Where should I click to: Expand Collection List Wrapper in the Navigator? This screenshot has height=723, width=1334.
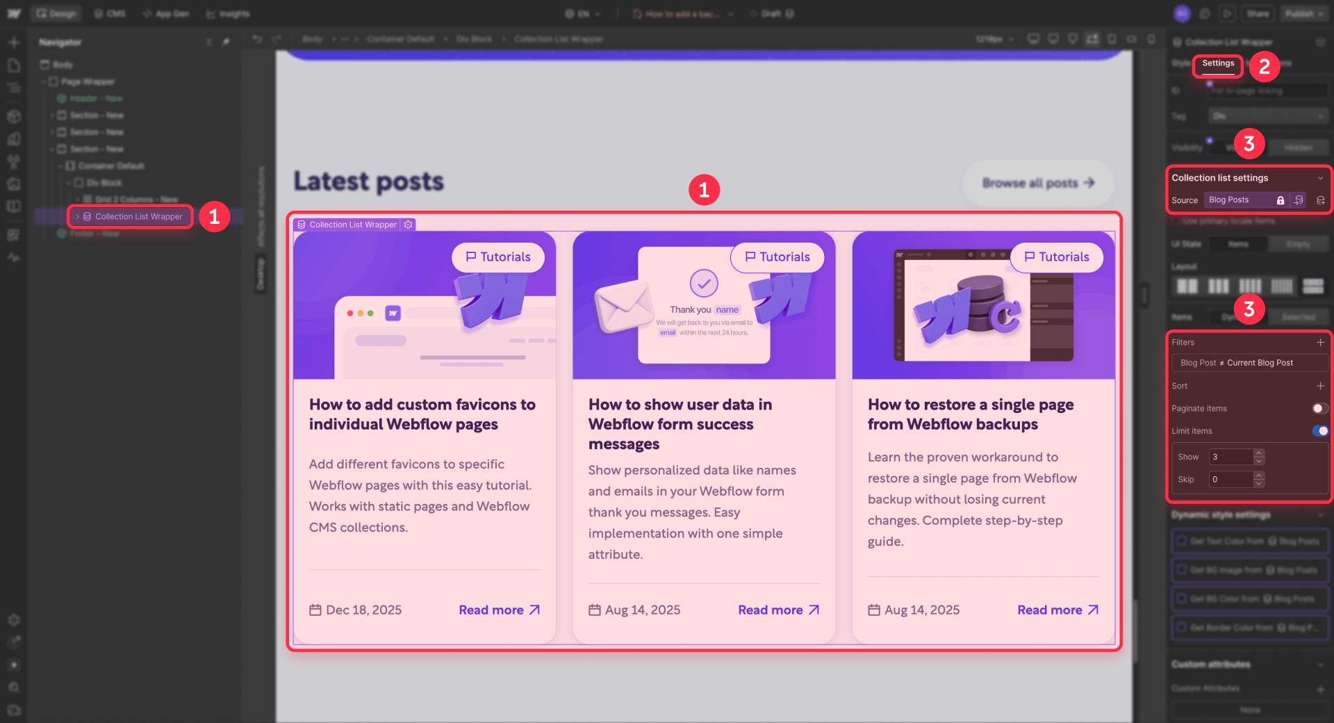[x=78, y=216]
